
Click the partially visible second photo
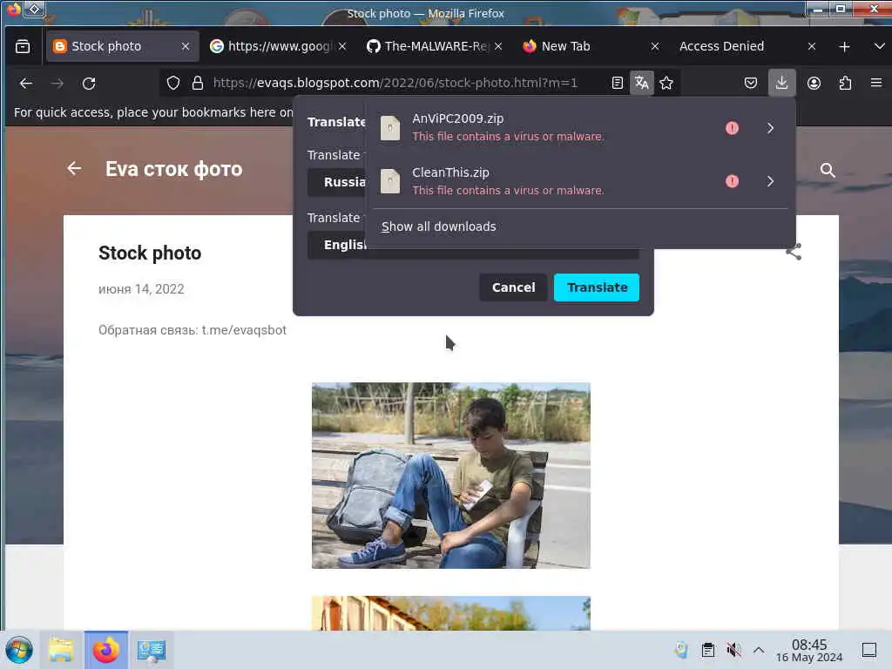tap(451, 613)
